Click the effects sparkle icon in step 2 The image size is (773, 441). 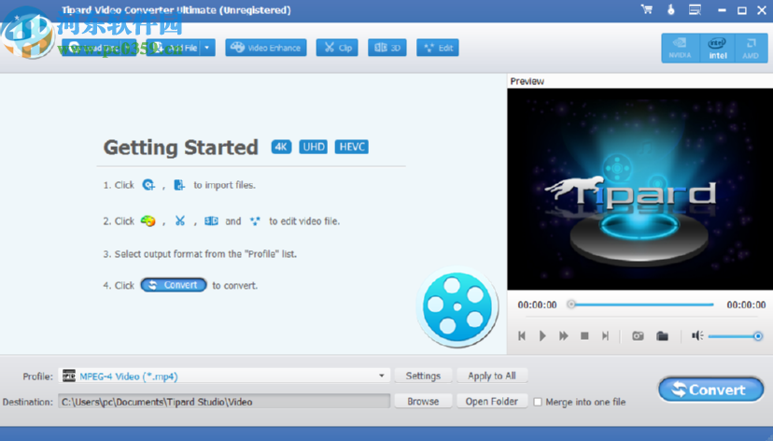(x=255, y=221)
